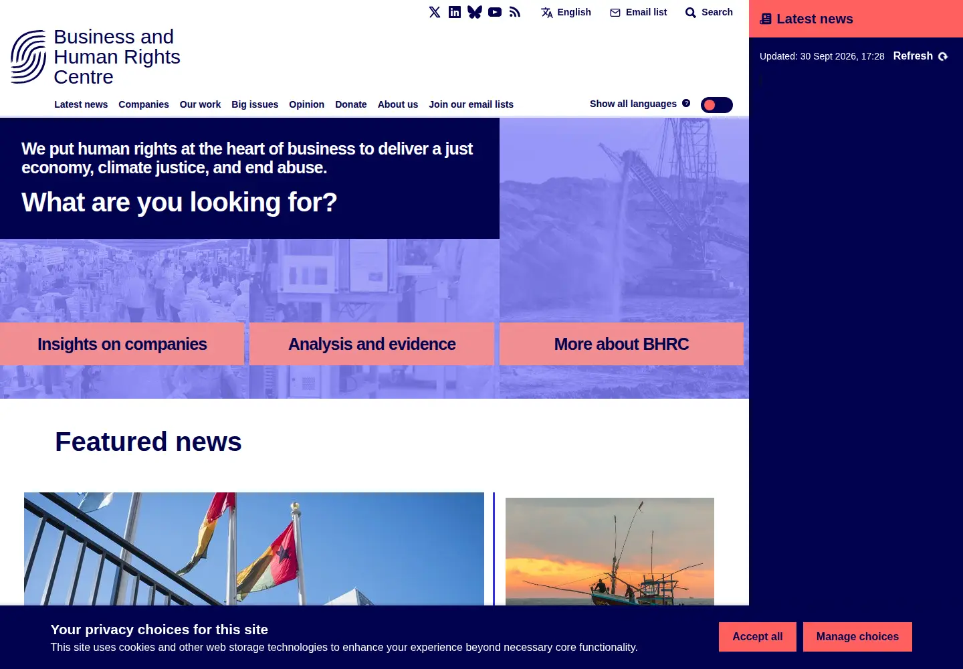Open the English language selector

click(x=566, y=12)
